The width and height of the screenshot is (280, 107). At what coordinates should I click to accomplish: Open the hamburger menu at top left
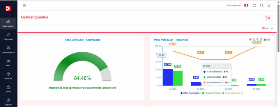point(24,5)
